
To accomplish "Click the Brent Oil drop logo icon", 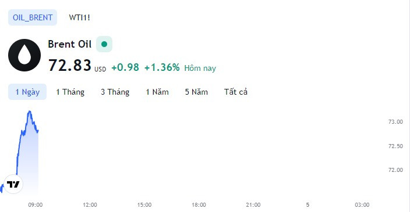I will tap(24, 55).
